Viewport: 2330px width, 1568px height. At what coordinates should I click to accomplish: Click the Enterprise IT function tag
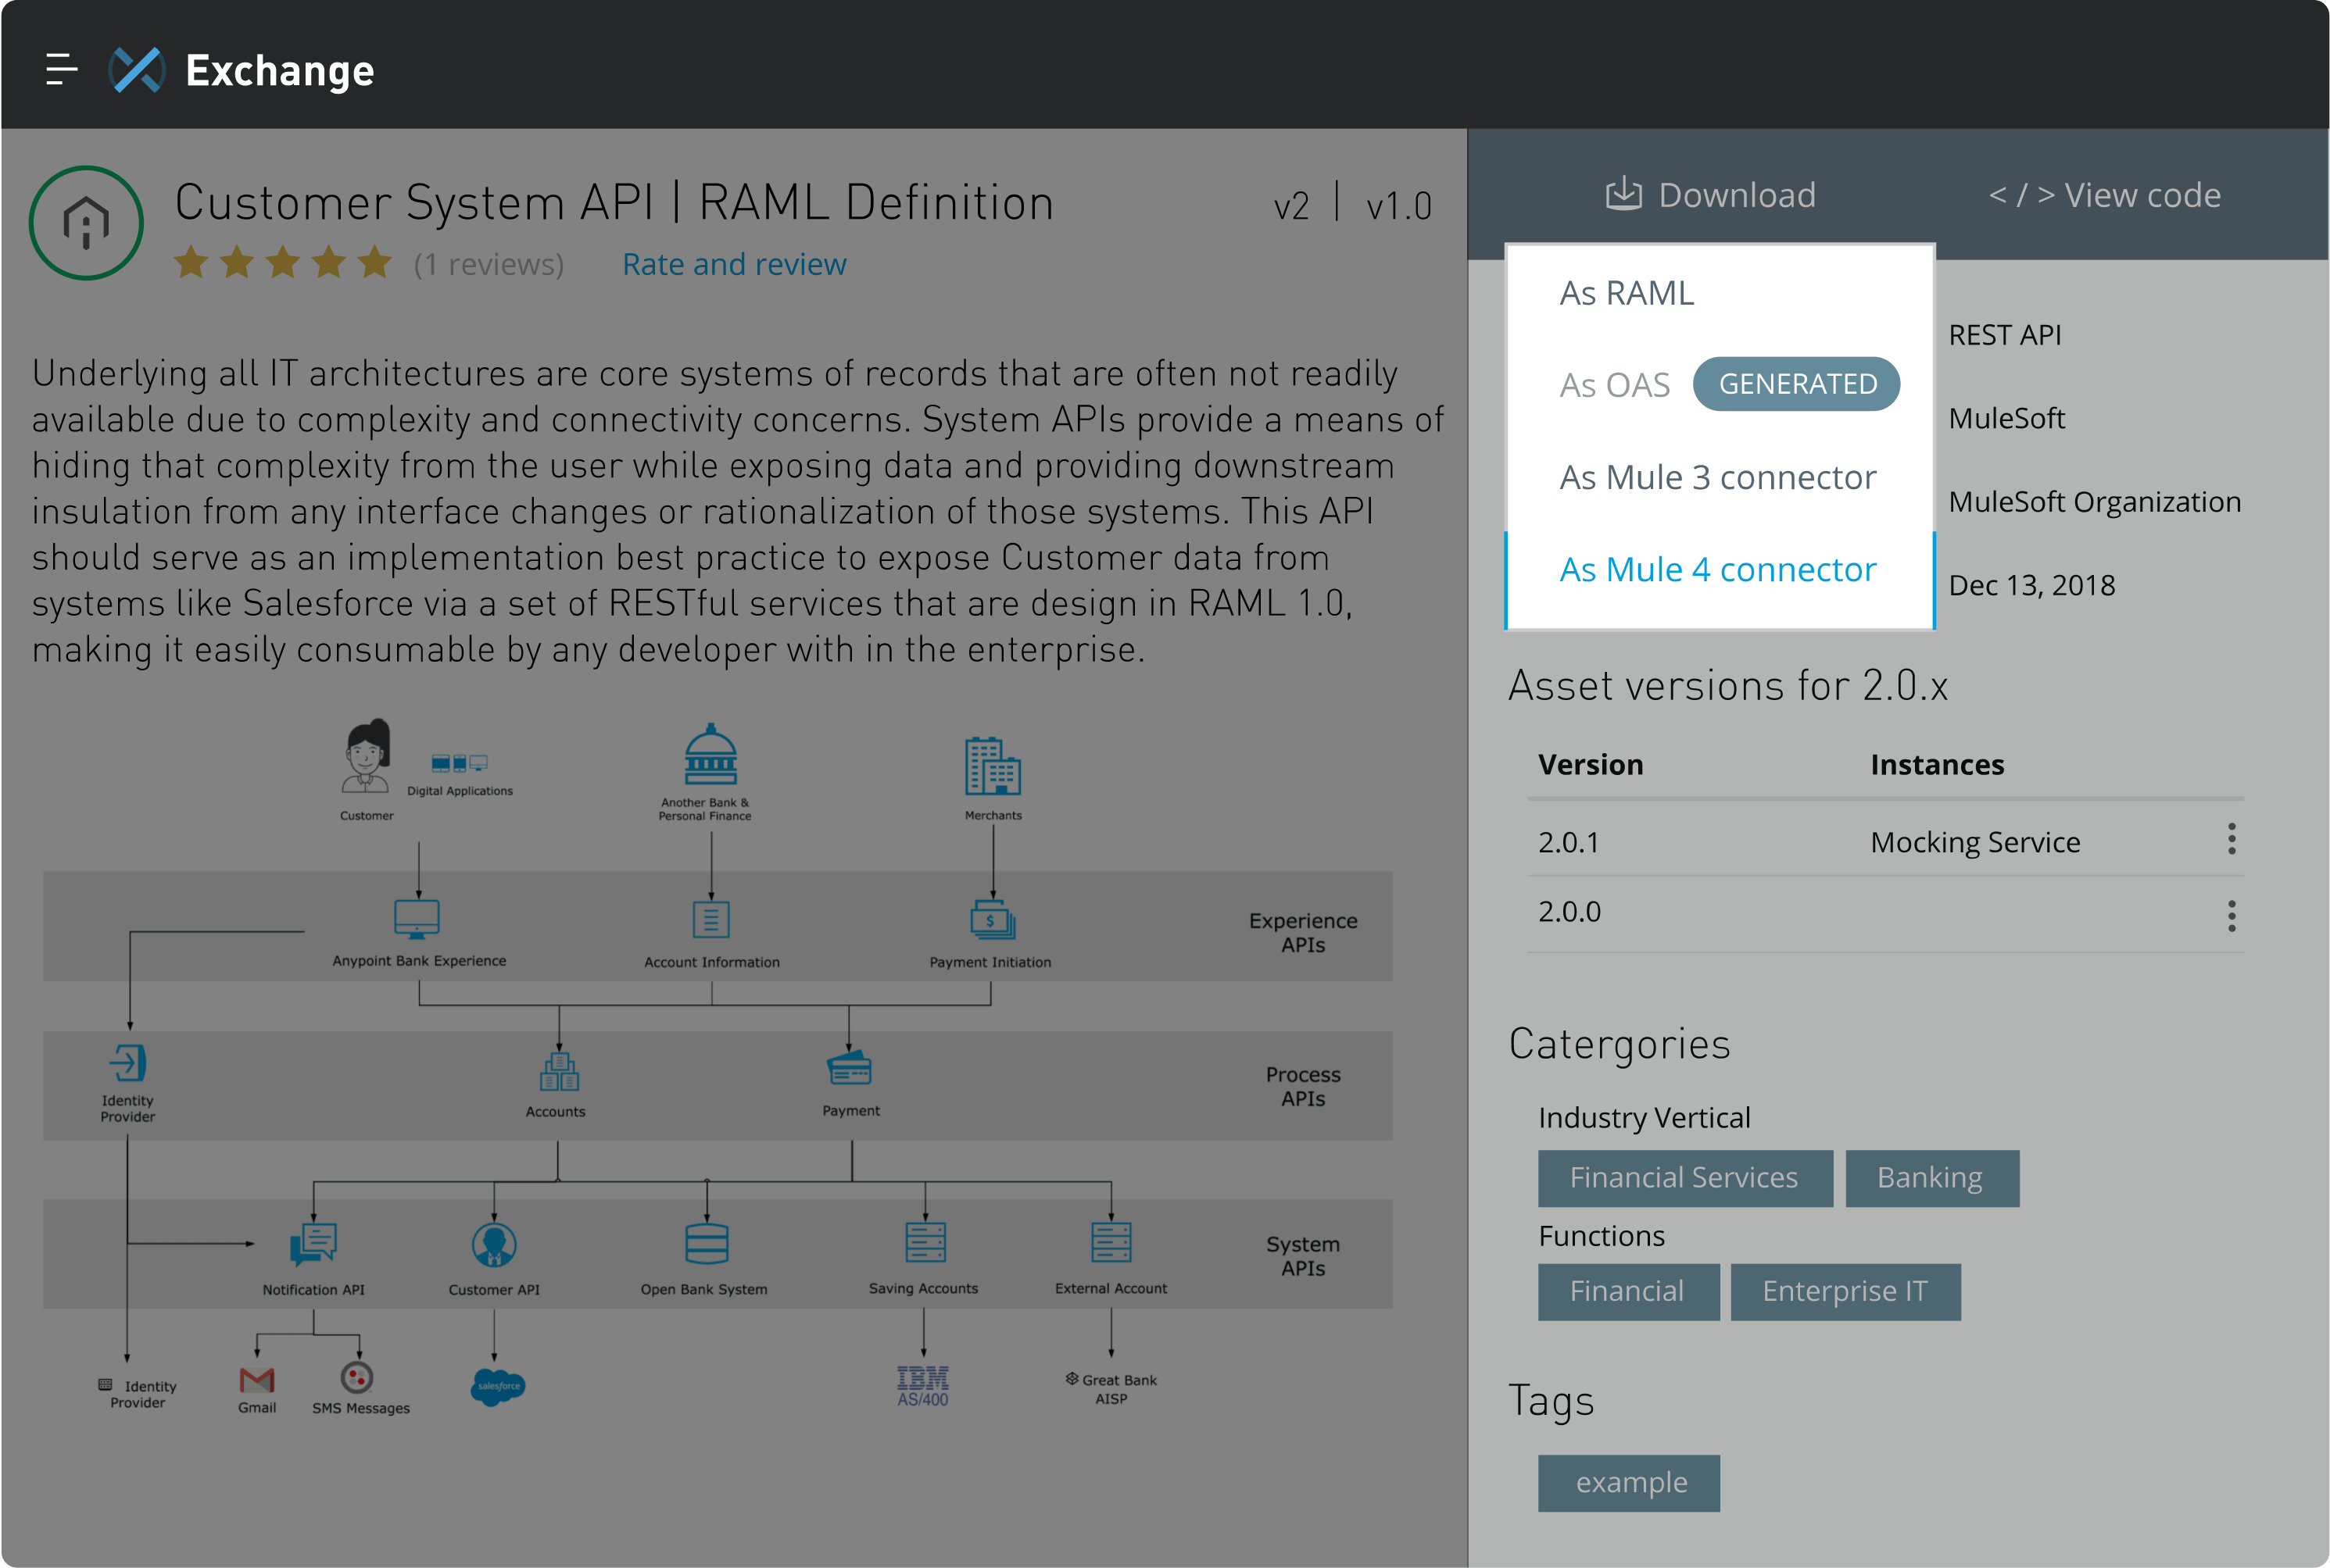[1845, 1291]
